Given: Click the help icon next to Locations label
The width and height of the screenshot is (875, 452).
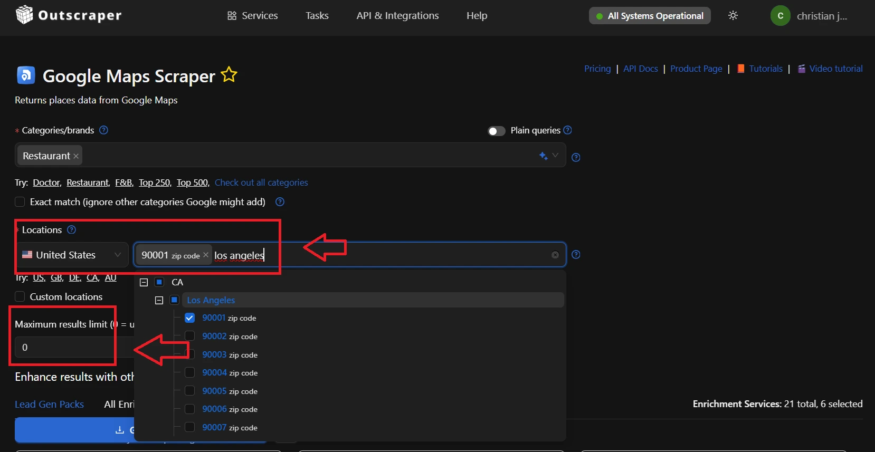Looking at the screenshot, I should (x=72, y=230).
